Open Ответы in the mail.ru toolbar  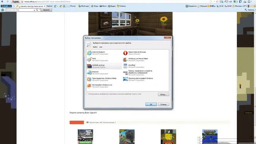coord(121,6)
